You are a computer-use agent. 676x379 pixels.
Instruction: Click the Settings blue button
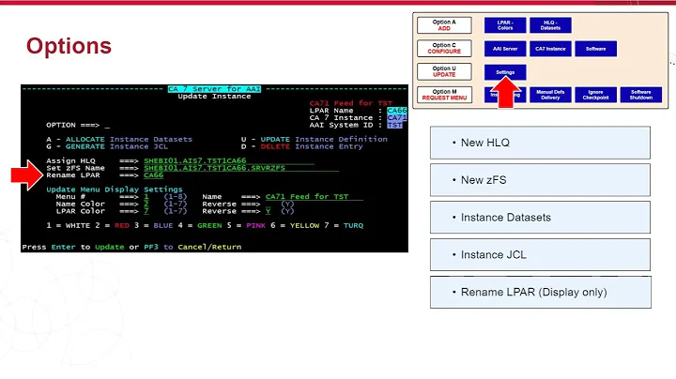point(505,72)
